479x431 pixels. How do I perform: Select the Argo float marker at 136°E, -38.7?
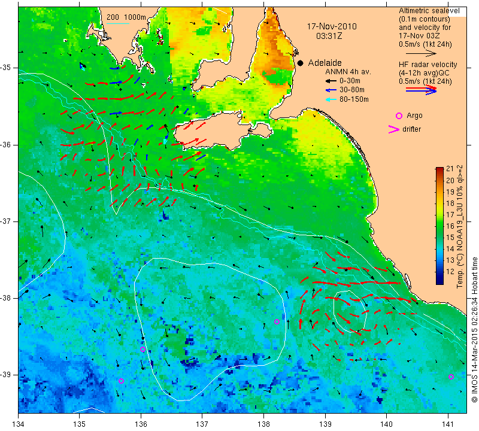(x=143, y=350)
